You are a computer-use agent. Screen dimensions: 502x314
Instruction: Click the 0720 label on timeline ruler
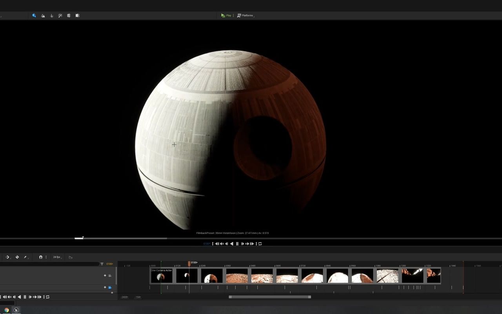pos(303,266)
